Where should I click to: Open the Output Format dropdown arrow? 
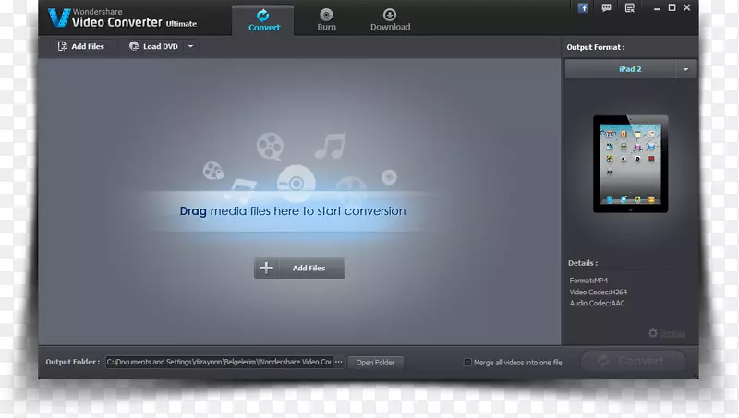point(685,69)
